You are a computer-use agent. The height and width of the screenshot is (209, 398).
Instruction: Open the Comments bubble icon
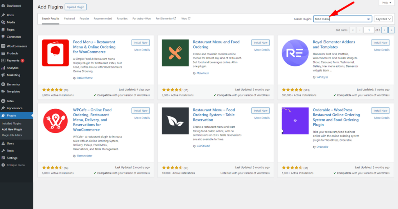tap(3, 37)
